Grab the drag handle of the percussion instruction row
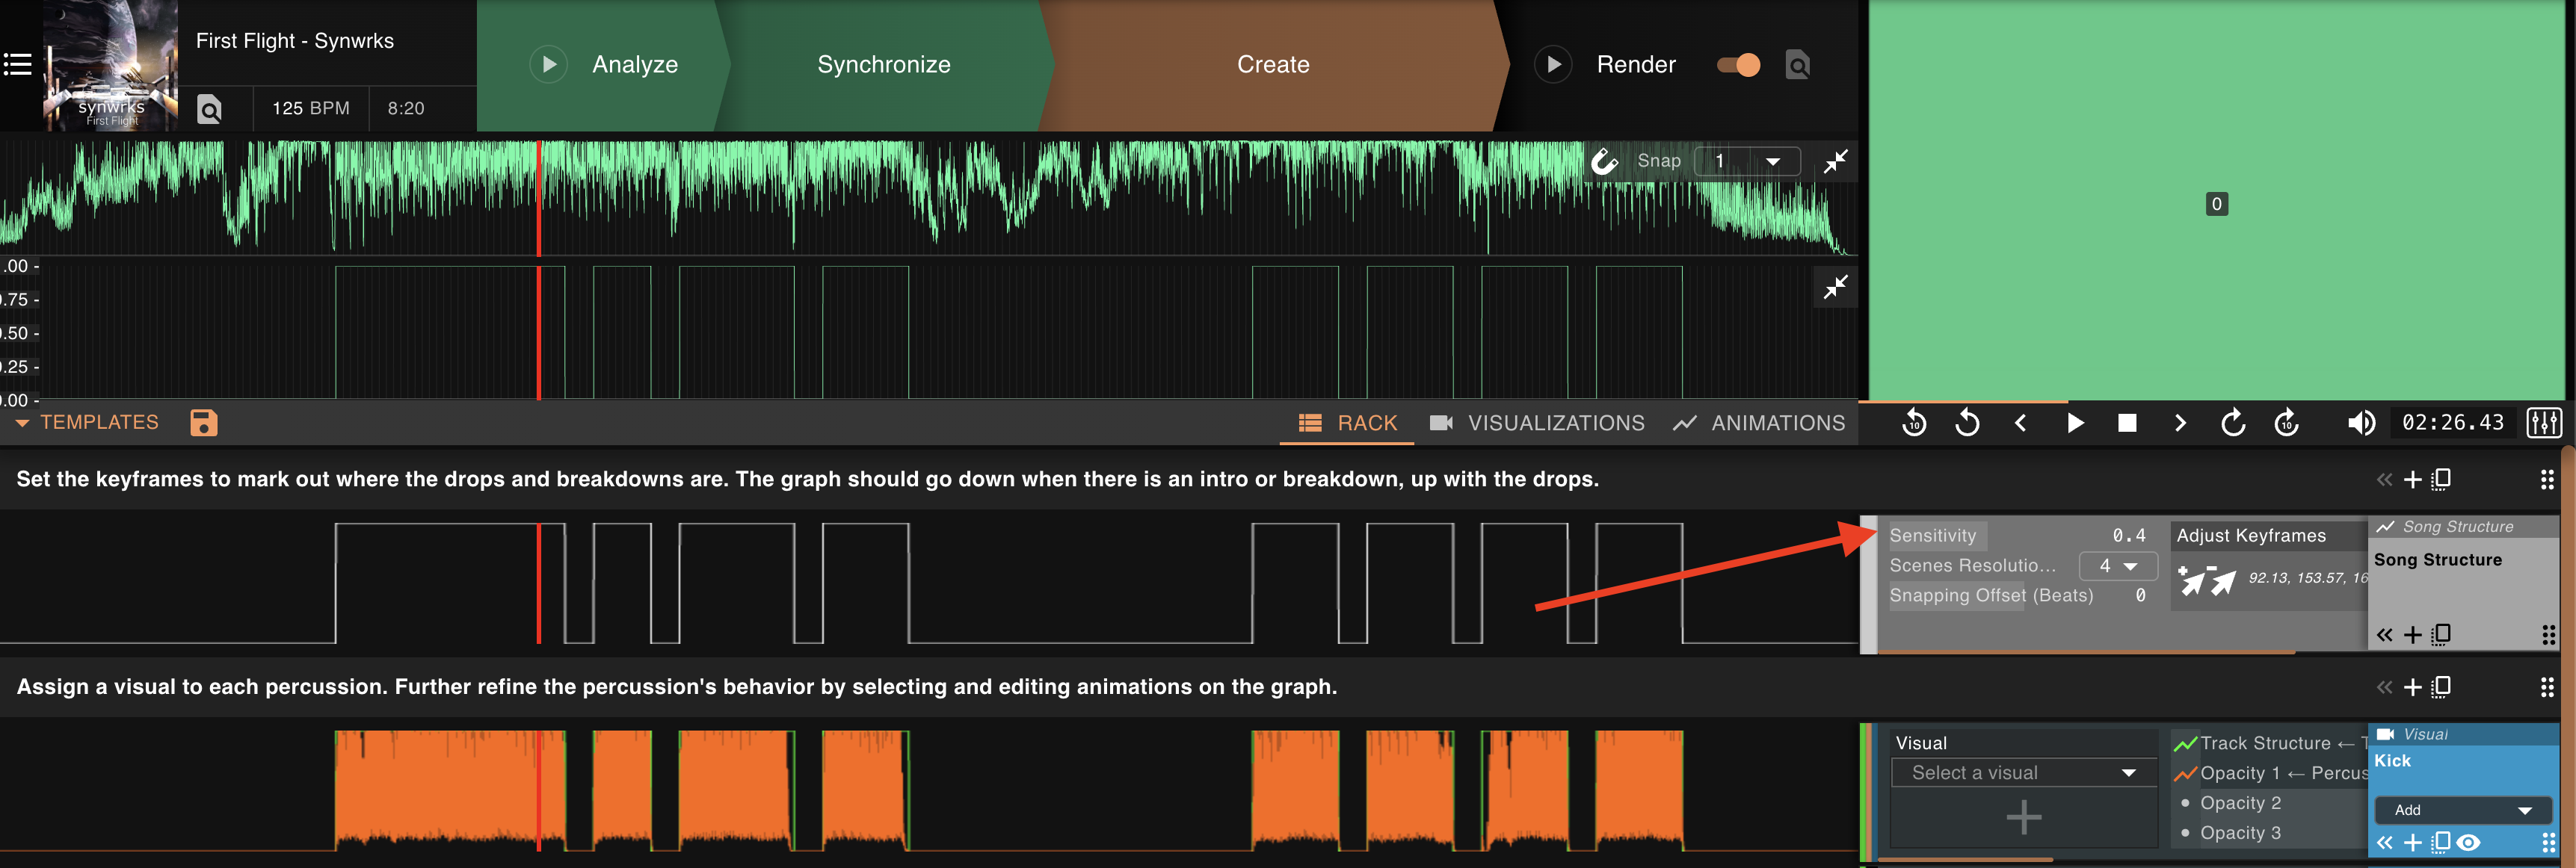2576x868 pixels. [2547, 688]
